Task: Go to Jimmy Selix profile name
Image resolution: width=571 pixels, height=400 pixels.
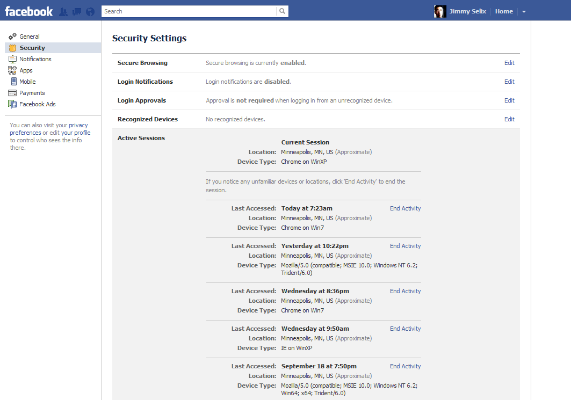Action: [x=467, y=11]
